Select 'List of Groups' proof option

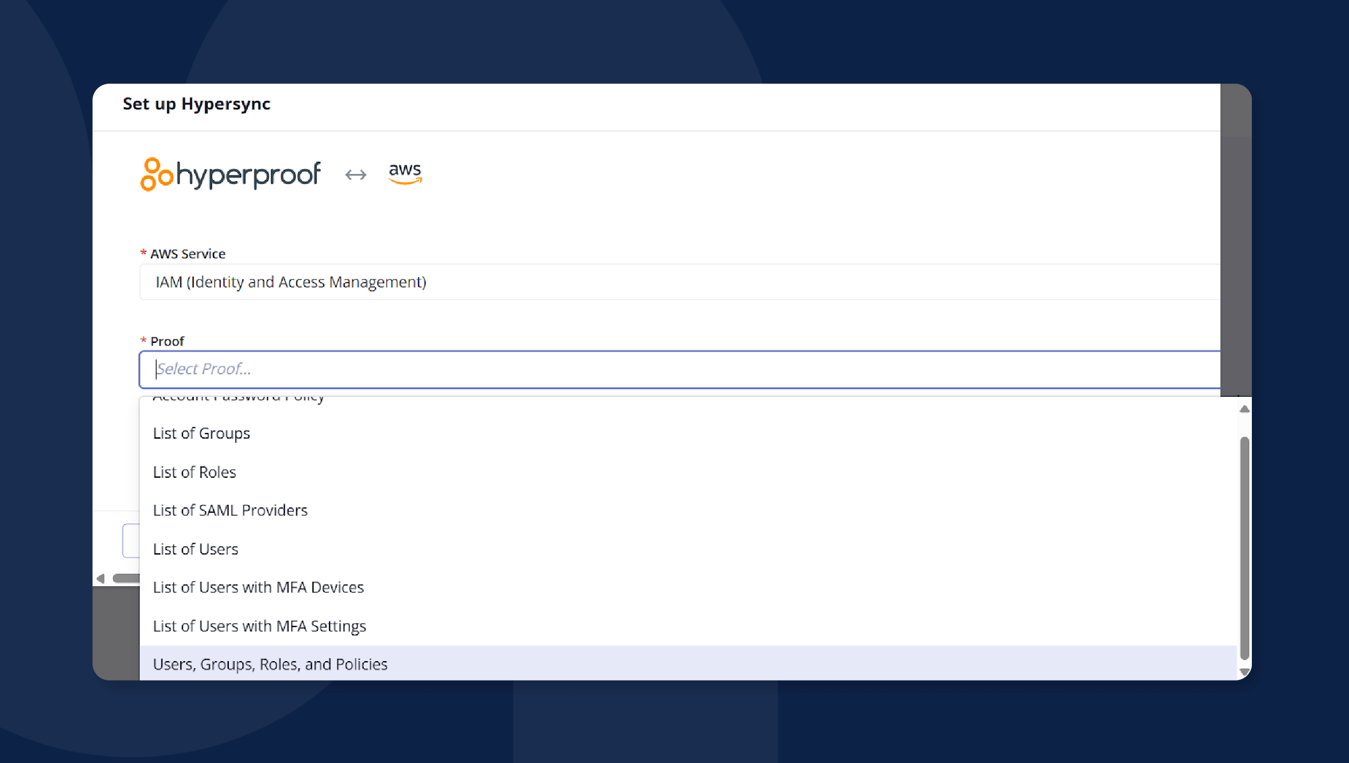click(688, 434)
